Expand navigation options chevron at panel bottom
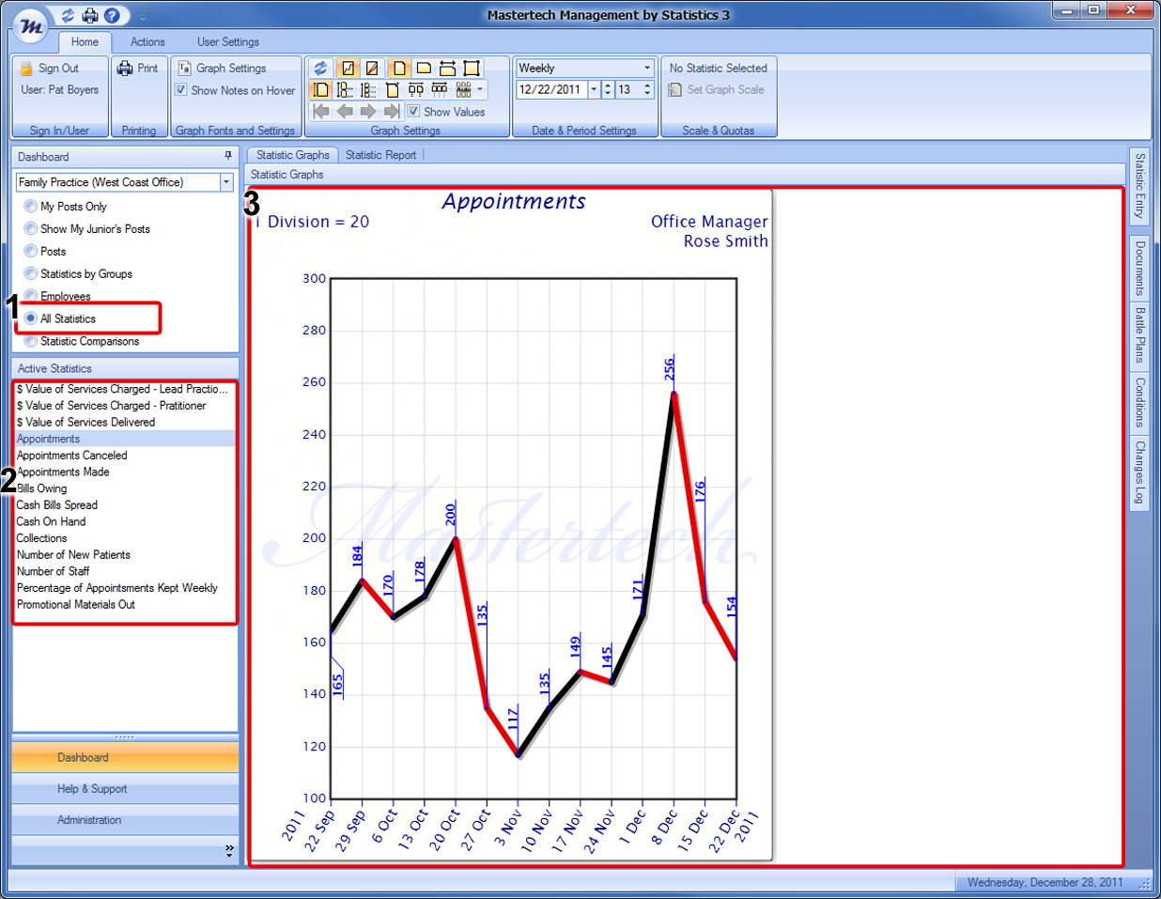The width and height of the screenshot is (1161, 899). click(229, 850)
